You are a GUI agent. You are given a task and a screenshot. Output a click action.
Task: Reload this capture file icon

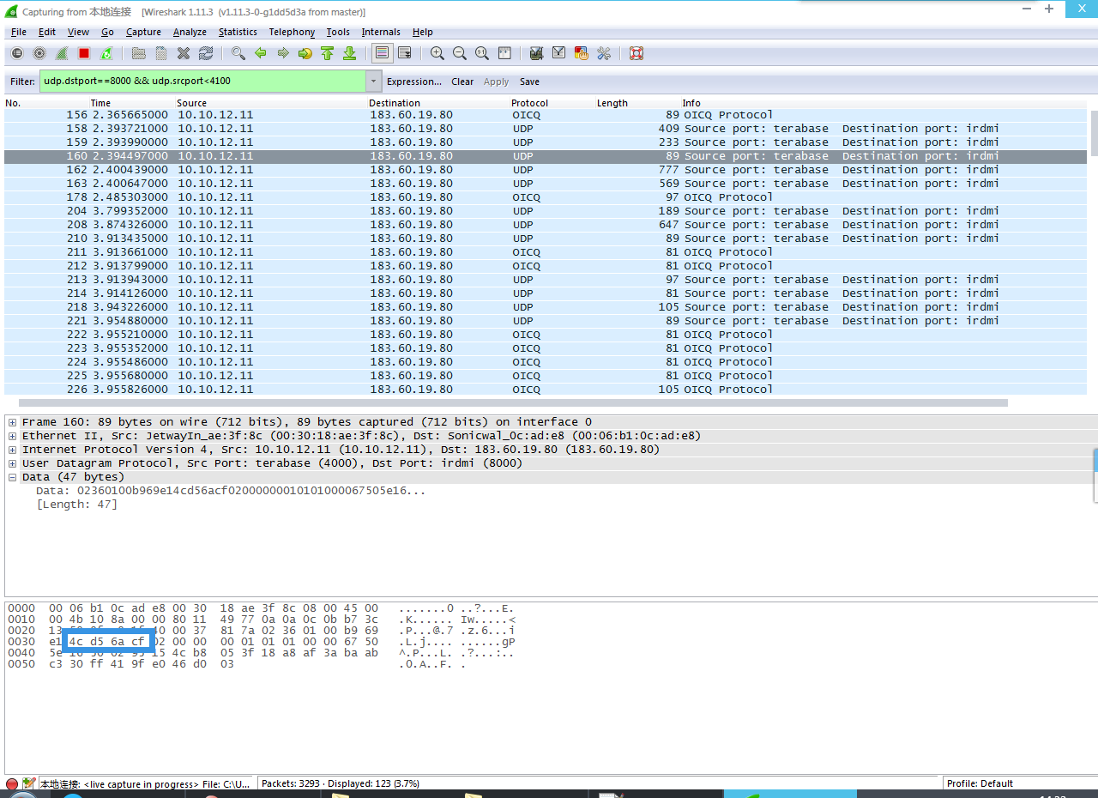coord(206,53)
